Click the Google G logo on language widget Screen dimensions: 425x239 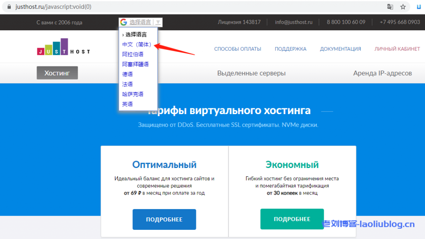[123, 22]
